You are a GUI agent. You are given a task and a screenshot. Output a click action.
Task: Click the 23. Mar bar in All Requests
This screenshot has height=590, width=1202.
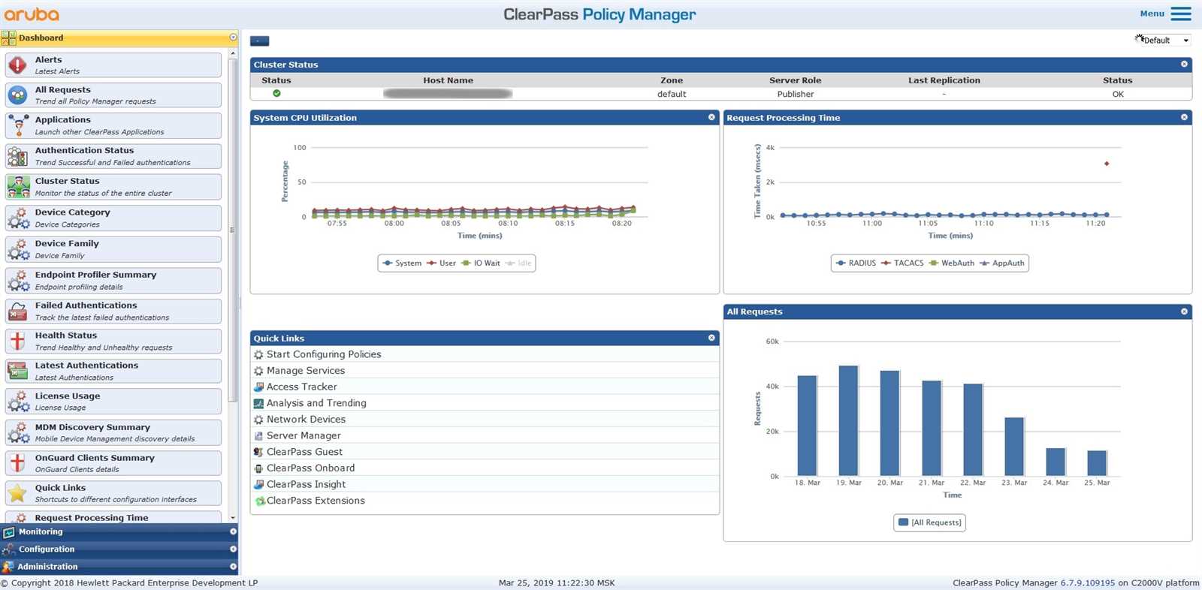pyautogui.click(x=1014, y=447)
